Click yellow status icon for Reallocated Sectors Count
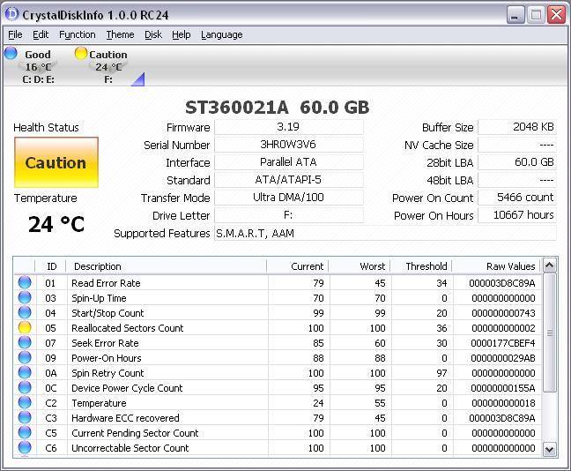This screenshot has height=471, width=571. 25,327
